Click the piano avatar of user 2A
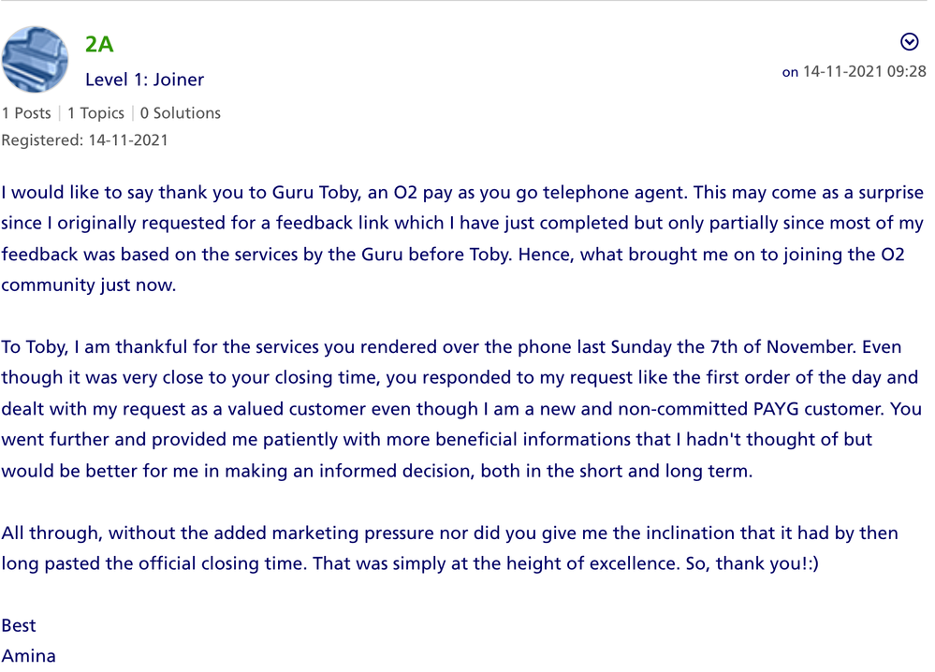Image resolution: width=935 pixels, height=672 pixels. [x=36, y=60]
